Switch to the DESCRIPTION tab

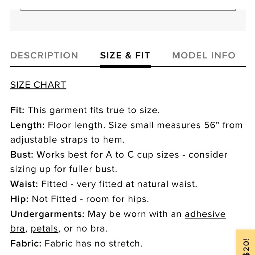click(44, 55)
